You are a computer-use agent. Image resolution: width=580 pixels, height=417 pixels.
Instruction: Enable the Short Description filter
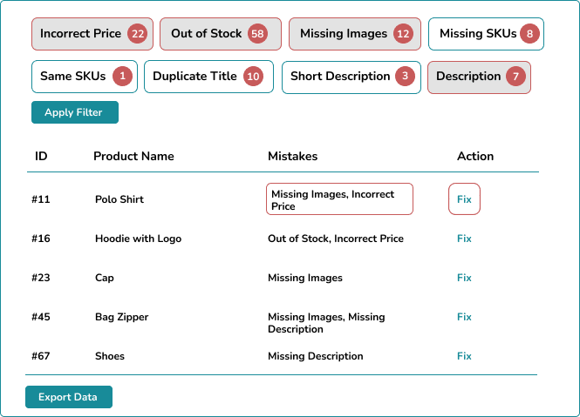[x=351, y=77]
